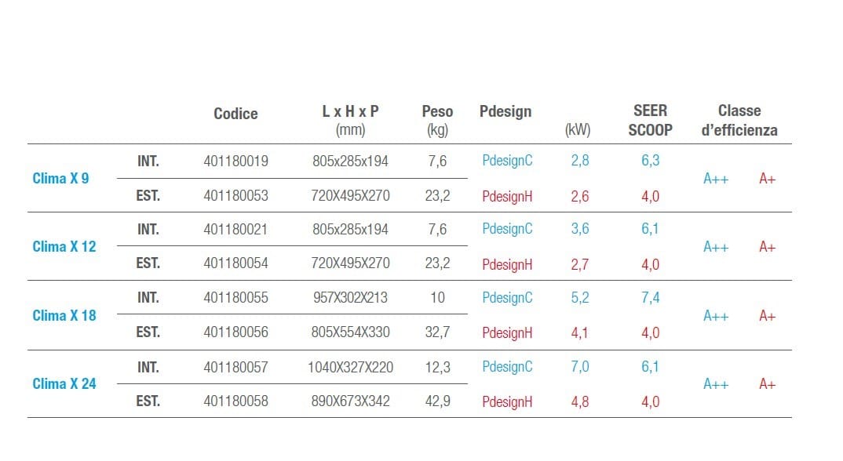Select the Clima X 12 row label
The height and width of the screenshot is (461, 843).
coord(64,246)
